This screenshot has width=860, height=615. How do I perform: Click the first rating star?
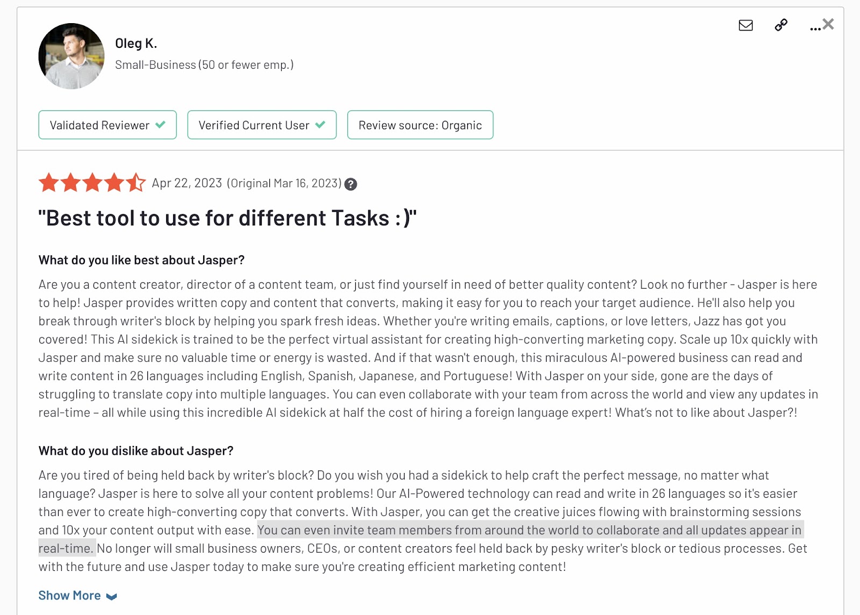(x=49, y=183)
